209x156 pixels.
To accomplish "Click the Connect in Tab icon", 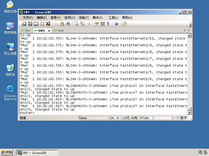I will 36,24.
